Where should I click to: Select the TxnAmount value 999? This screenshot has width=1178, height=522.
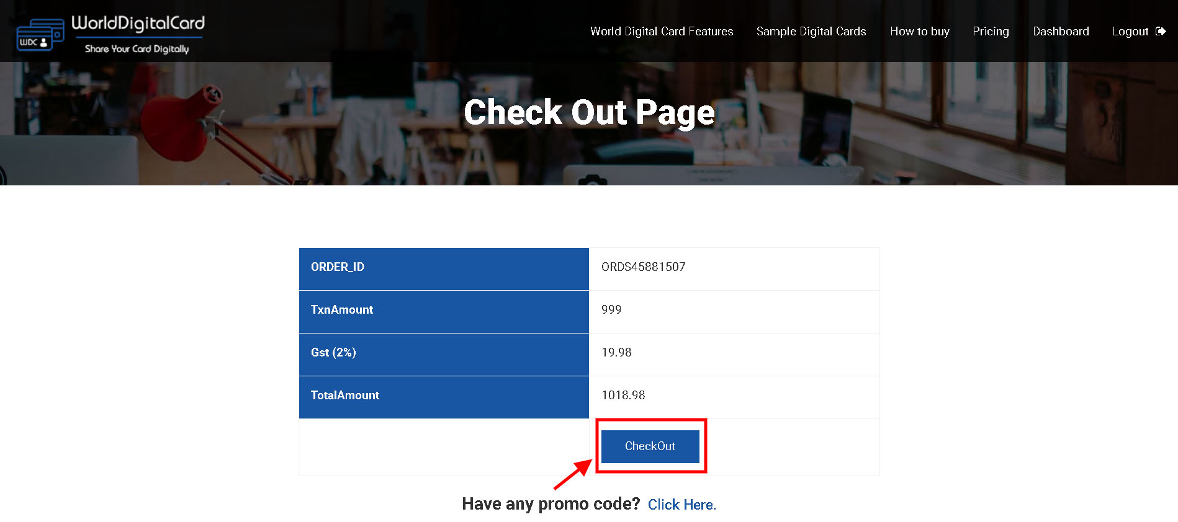(611, 309)
